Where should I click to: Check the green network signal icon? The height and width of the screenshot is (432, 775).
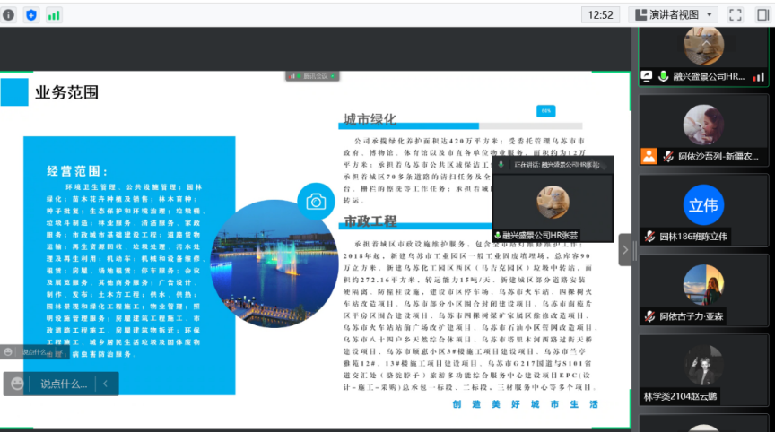54,14
